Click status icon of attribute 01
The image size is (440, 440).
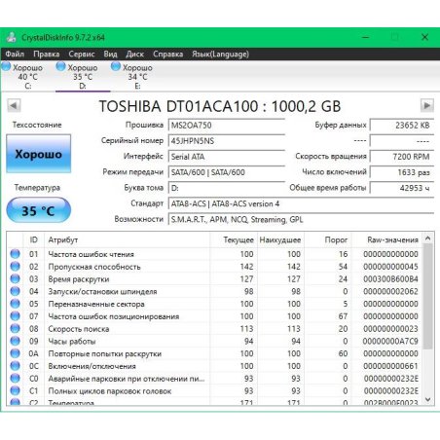15,254
